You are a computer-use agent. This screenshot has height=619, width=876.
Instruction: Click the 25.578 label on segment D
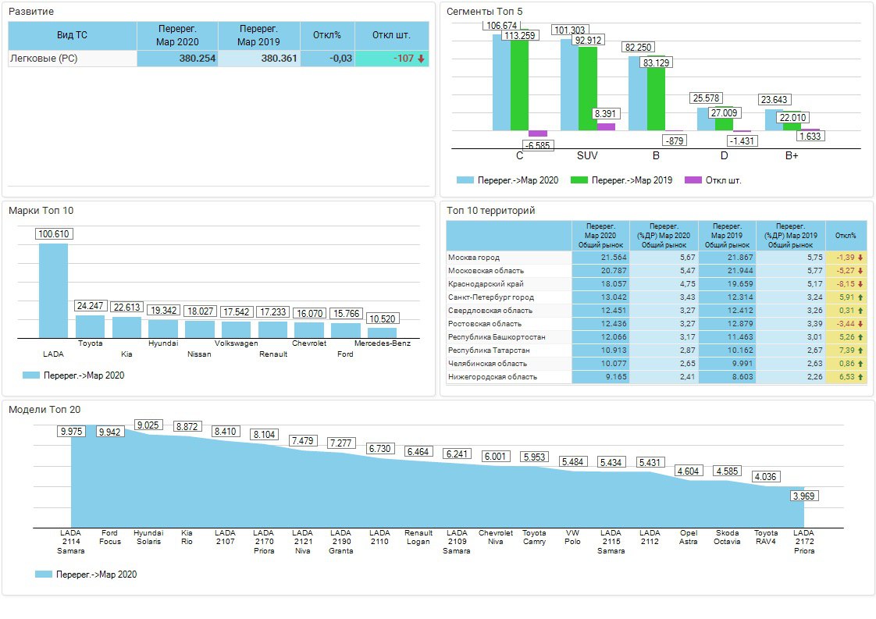click(x=706, y=98)
